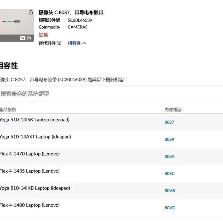The height and width of the screenshot is (223, 223).
Task: Click the 摄像头 C 80S7 product title
Action: (x=71, y=13)
